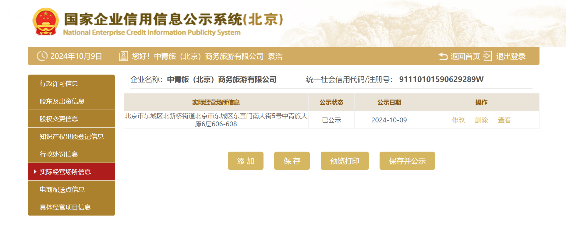Image resolution: width=566 pixels, height=246 pixels.
Task: Click the user badge icon before 您好
Action: (123, 56)
